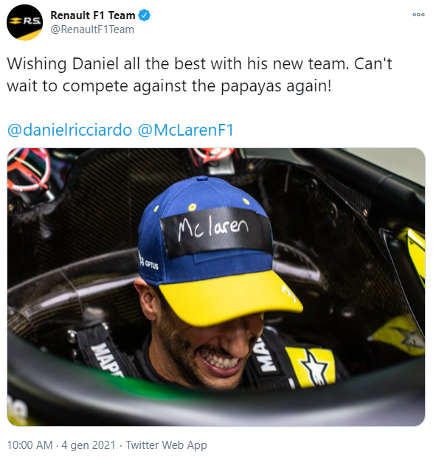
Task: Click the 4 gen 2021 date
Action: 89,445
